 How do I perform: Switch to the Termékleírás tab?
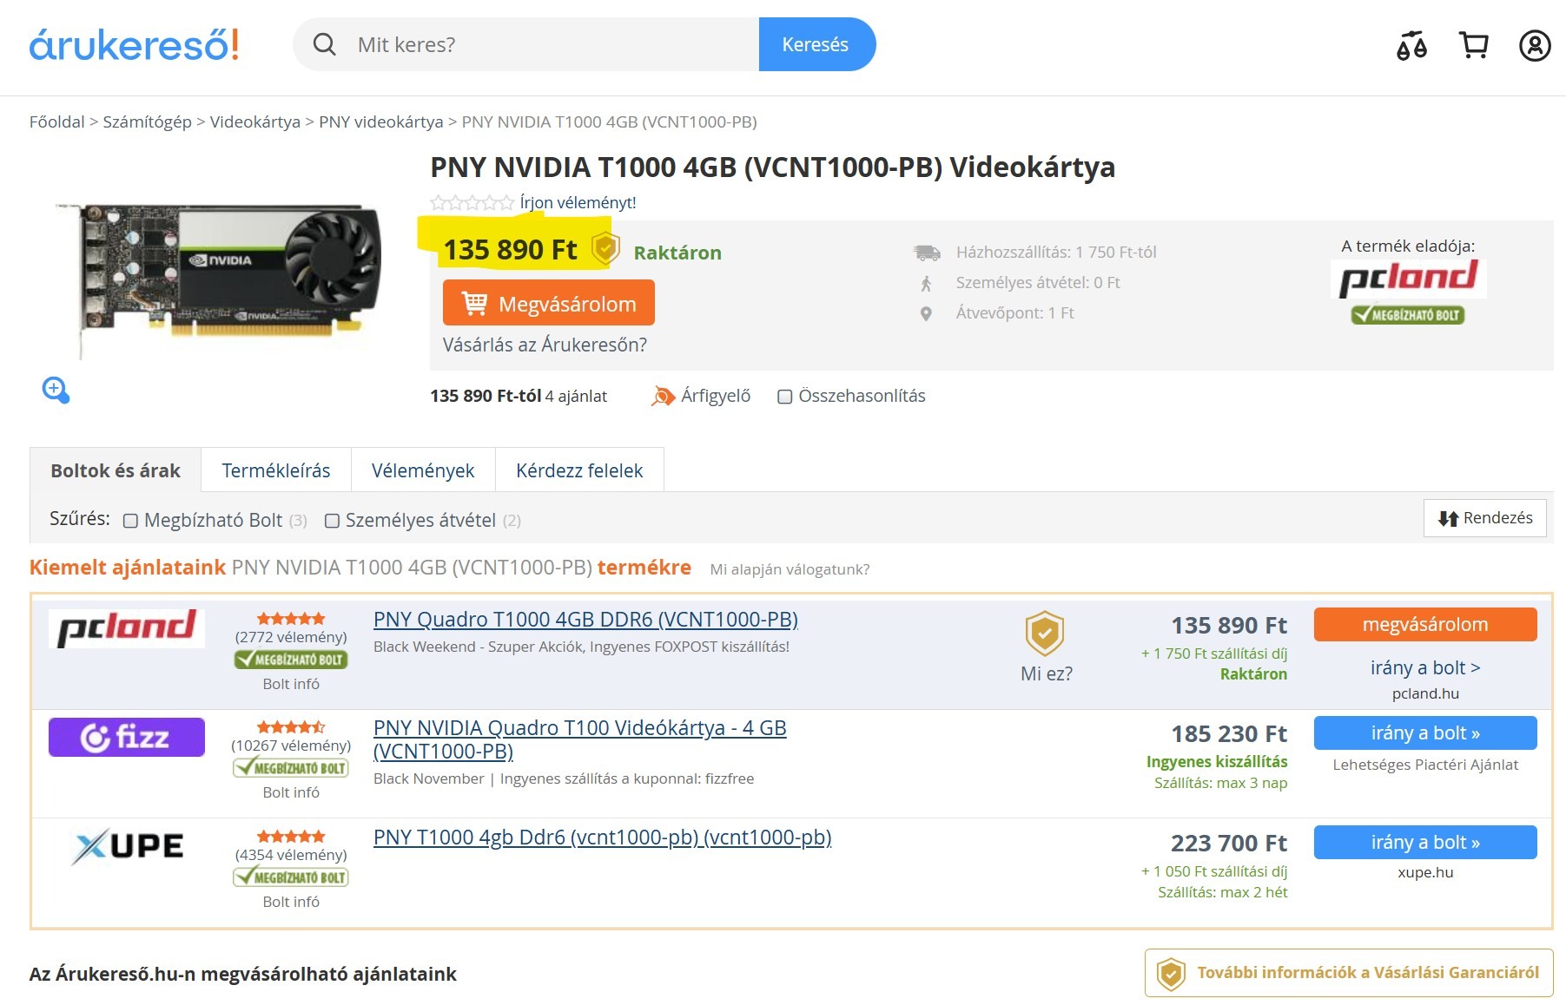(276, 470)
